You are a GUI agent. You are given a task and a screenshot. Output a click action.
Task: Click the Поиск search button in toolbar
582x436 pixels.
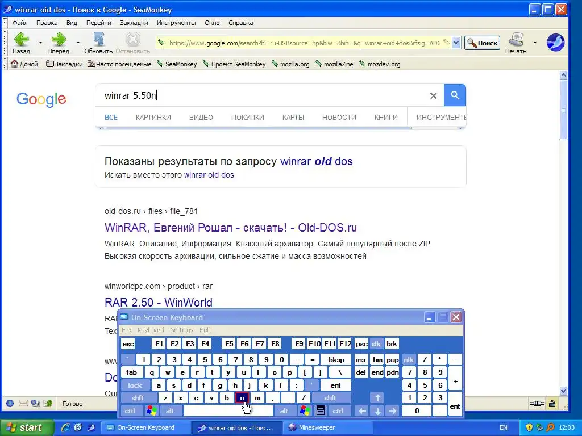[482, 43]
